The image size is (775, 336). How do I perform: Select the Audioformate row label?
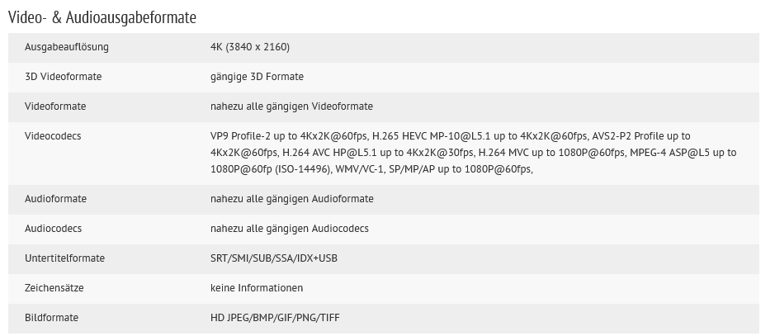pyautogui.click(x=55, y=199)
